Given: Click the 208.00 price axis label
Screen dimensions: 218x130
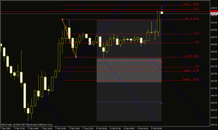Looking at the screenshot, I should (x=214, y=59).
